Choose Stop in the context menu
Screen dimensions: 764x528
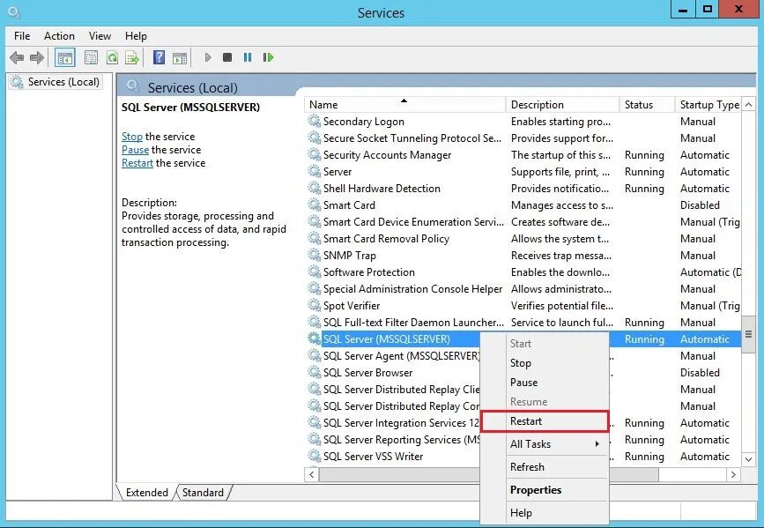tap(545, 363)
